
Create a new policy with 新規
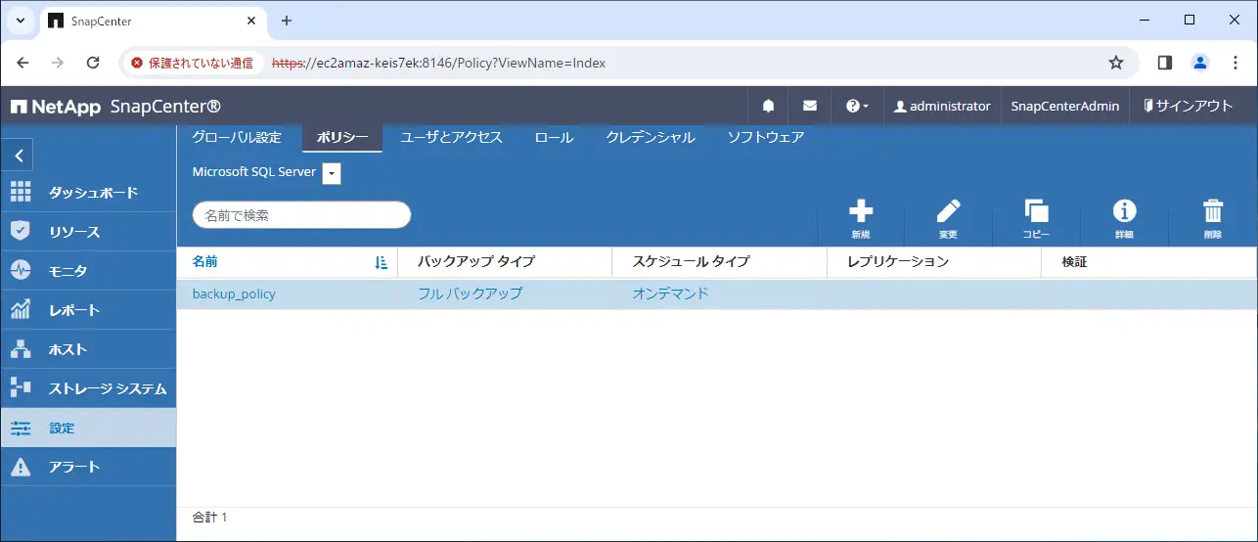point(861,220)
